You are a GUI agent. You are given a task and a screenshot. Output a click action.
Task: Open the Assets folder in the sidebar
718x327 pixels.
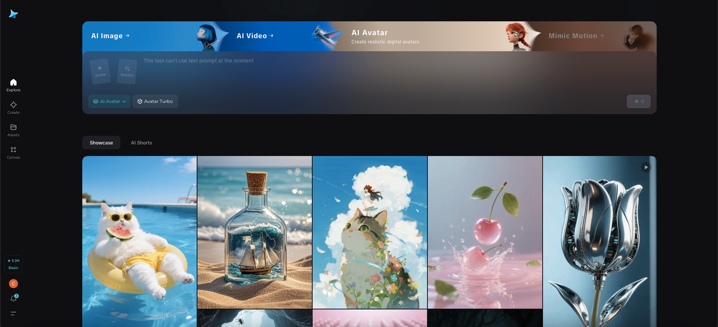(x=13, y=130)
